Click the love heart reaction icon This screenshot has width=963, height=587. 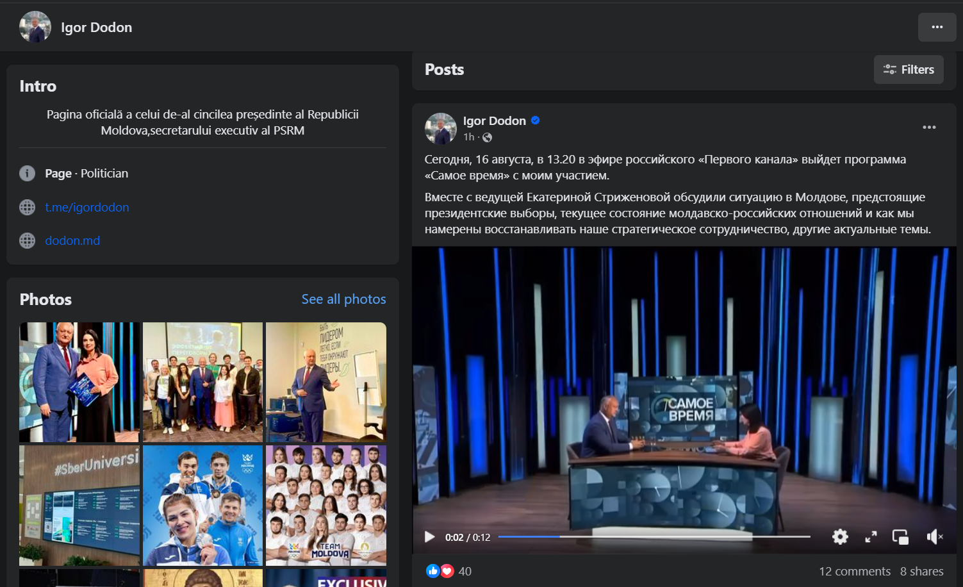click(x=447, y=571)
